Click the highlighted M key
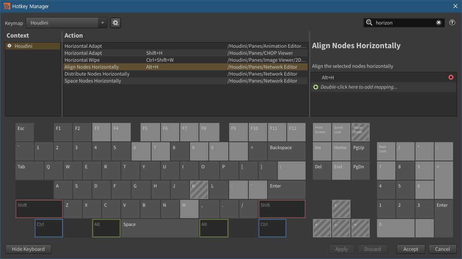The height and width of the screenshot is (259, 462). 189,209
